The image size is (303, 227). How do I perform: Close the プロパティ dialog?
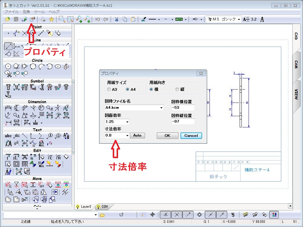tap(201, 73)
